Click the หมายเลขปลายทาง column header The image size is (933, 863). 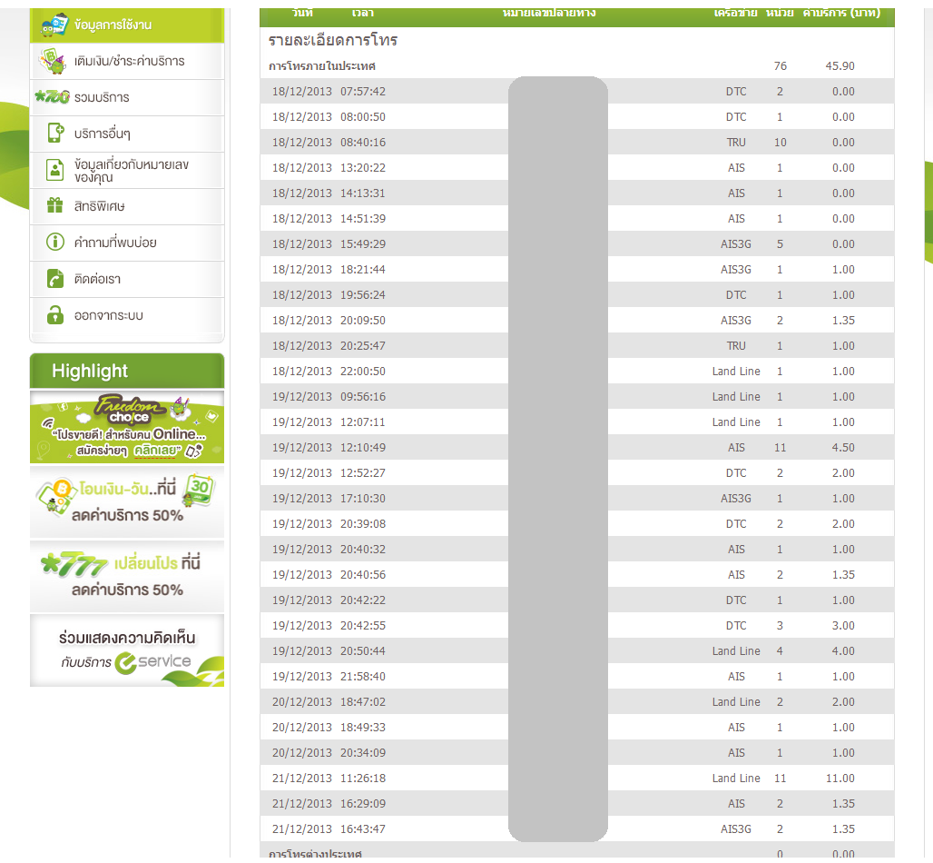[x=548, y=13]
